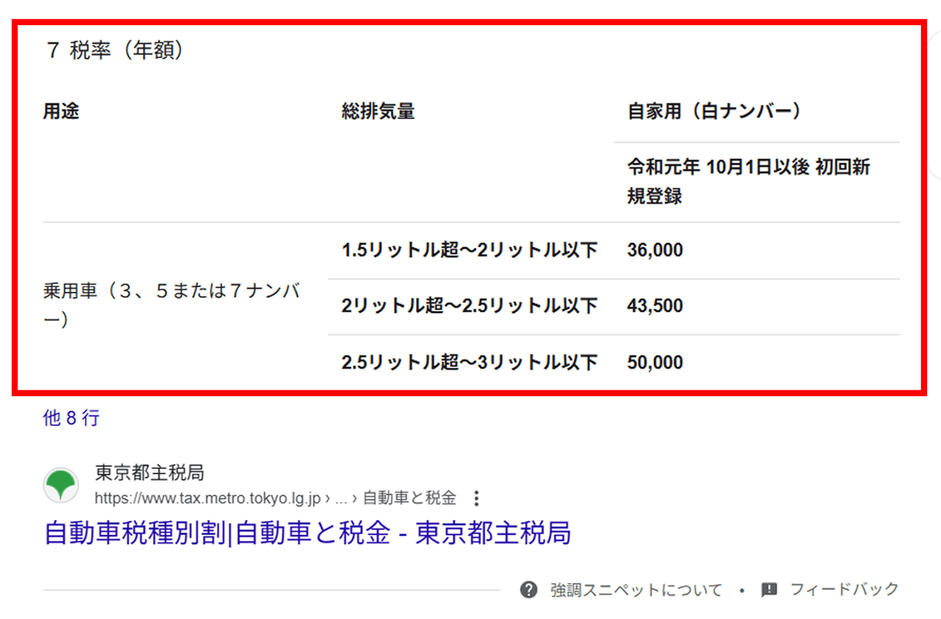Expand the table with 他 8 行

point(71,418)
